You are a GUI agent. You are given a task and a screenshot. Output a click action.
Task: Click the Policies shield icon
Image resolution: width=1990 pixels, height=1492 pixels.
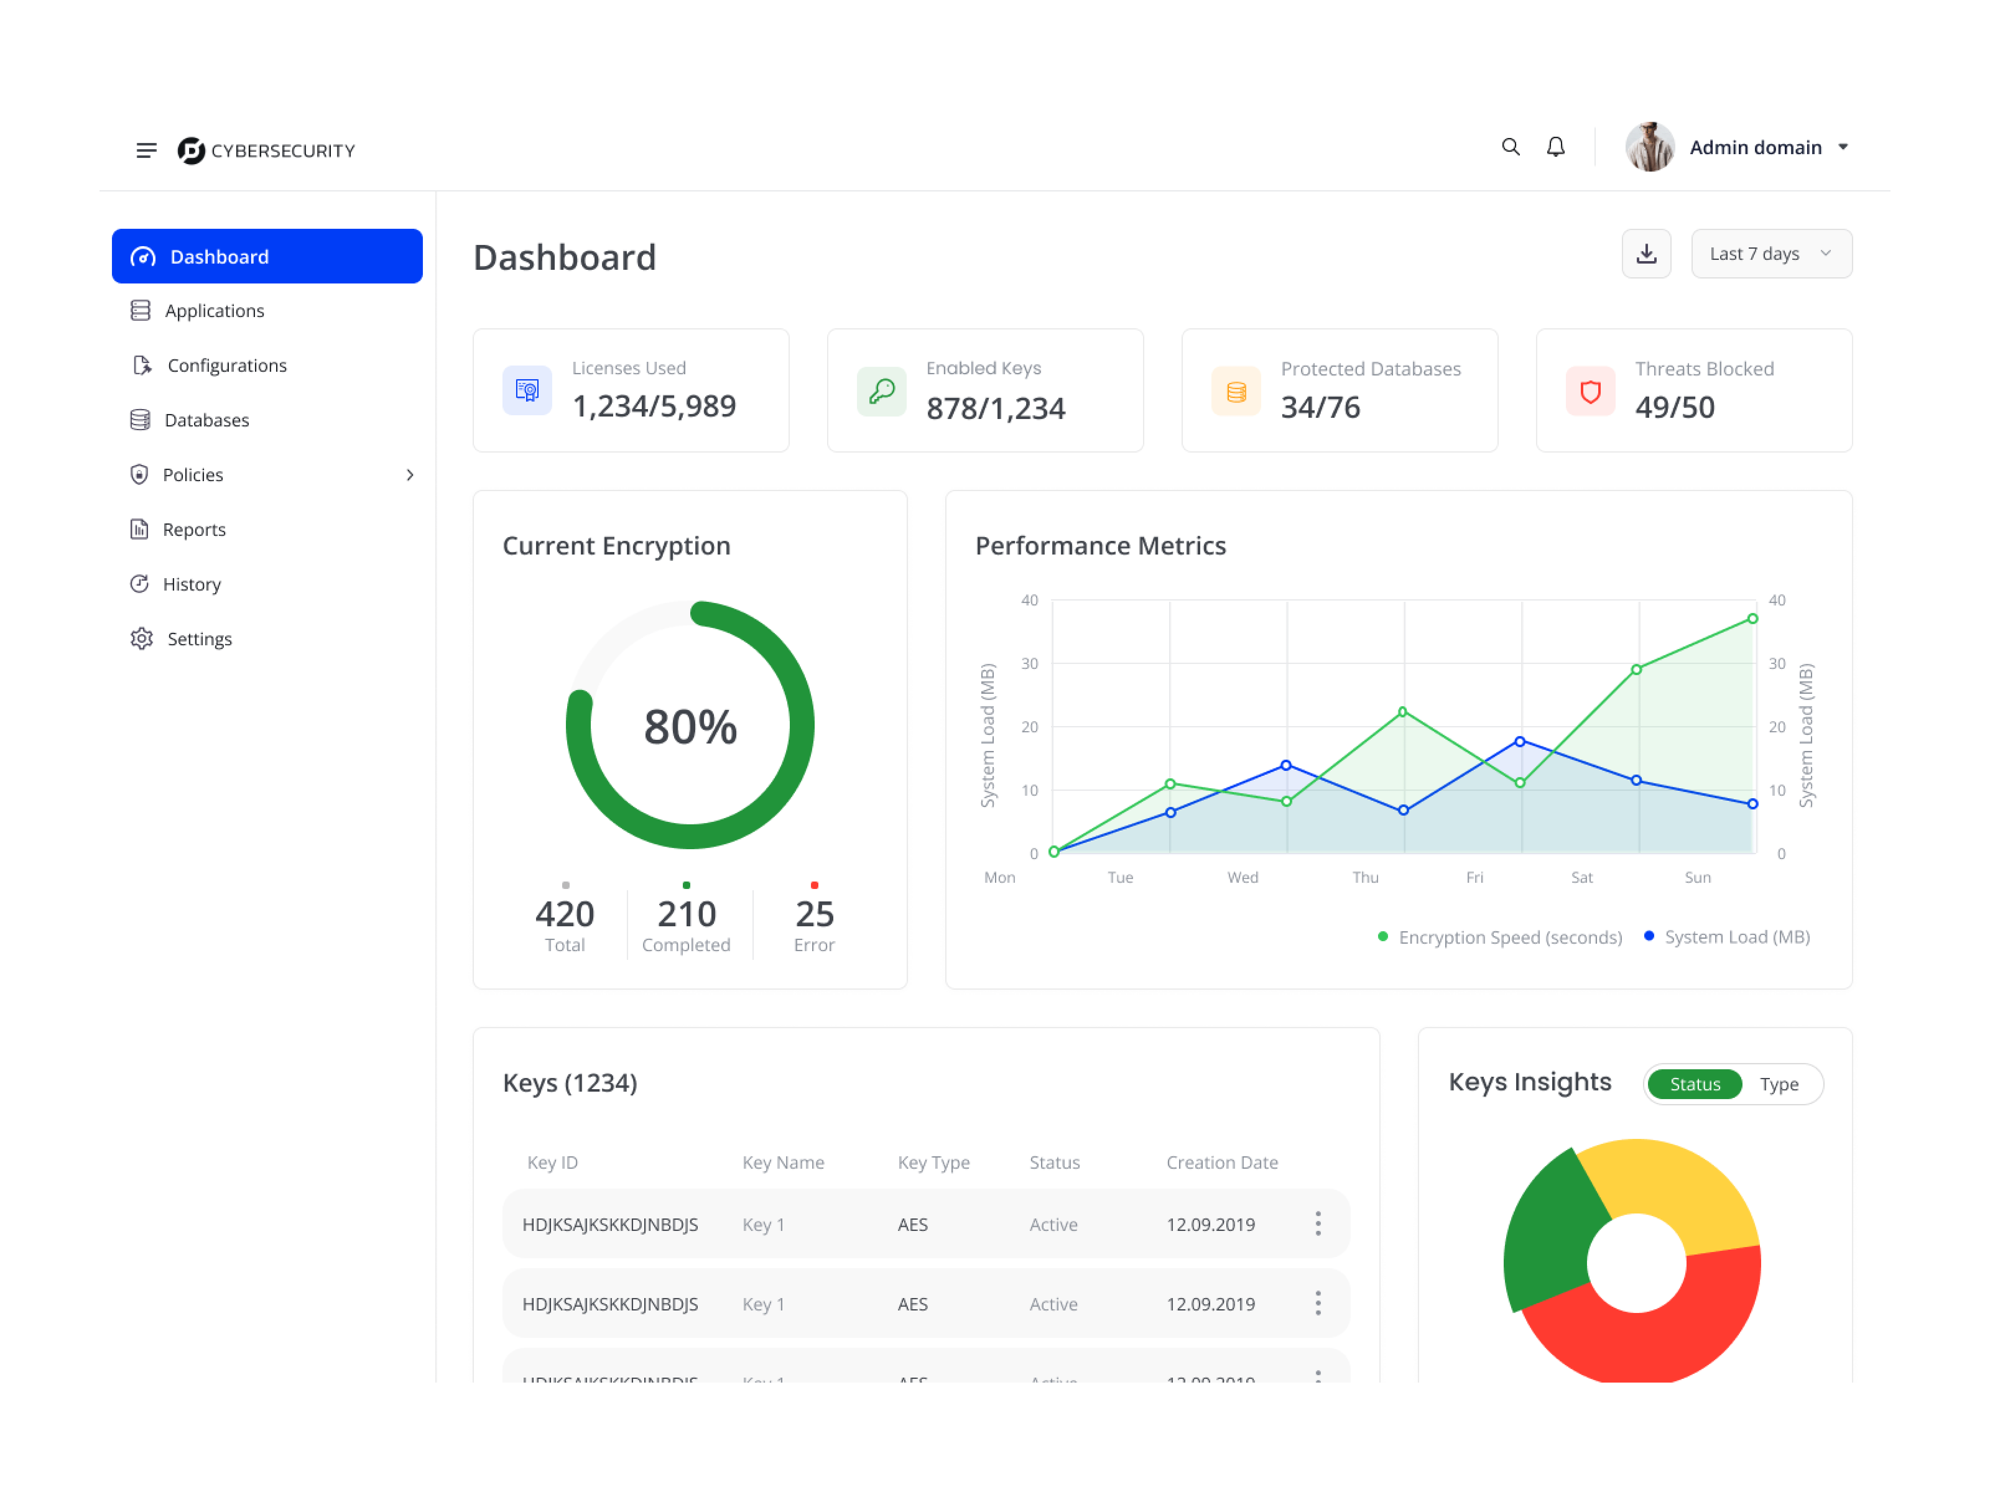(139, 475)
